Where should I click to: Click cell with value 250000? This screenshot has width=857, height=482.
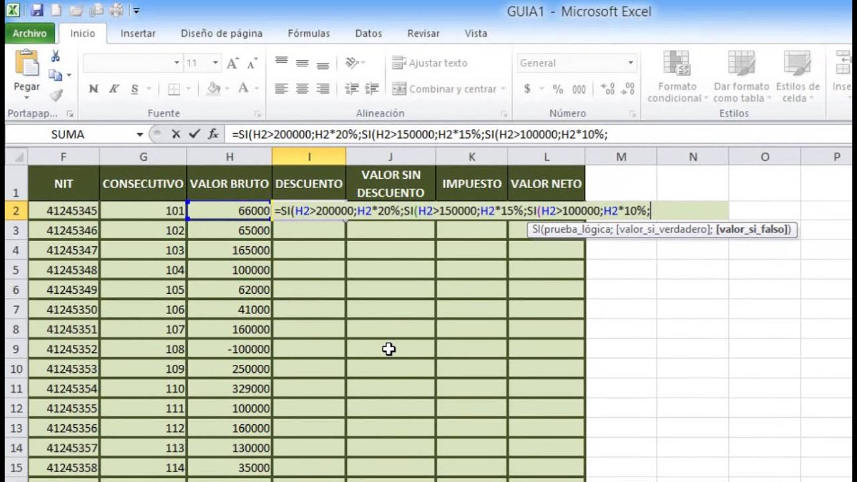(230, 369)
